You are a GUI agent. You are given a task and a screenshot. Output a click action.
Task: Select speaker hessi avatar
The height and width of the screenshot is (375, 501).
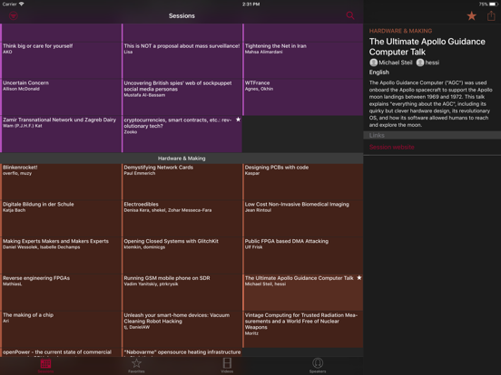[x=420, y=62]
